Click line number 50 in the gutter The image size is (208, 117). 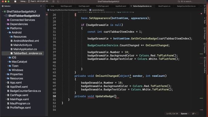pyautogui.click(x=54, y=96)
